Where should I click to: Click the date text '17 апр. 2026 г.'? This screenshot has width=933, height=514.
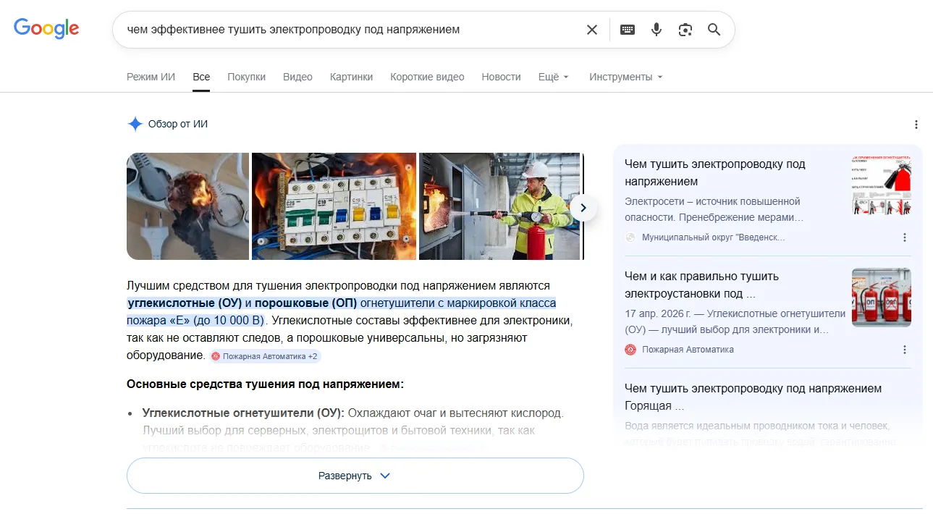[658, 313]
